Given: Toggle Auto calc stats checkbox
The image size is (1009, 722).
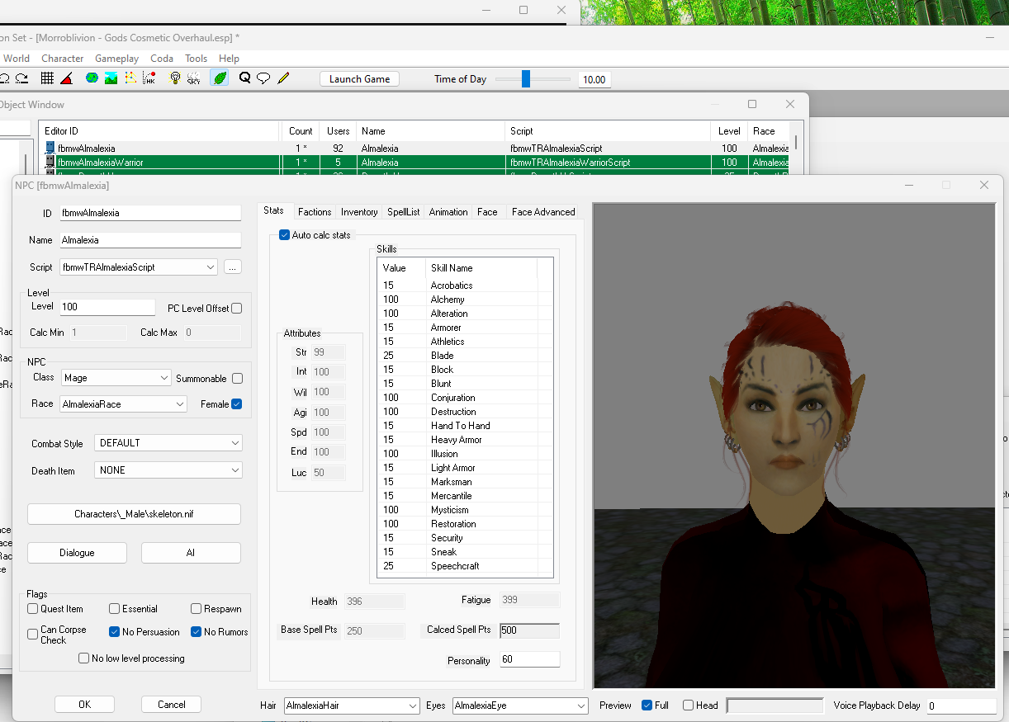Looking at the screenshot, I should (x=285, y=235).
